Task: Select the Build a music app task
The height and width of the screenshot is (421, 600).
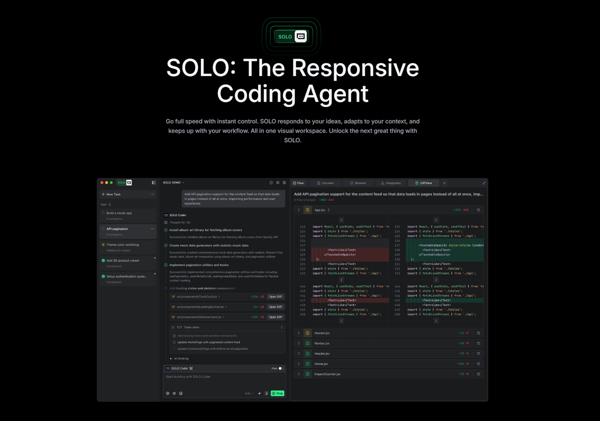Action: [x=127, y=215]
